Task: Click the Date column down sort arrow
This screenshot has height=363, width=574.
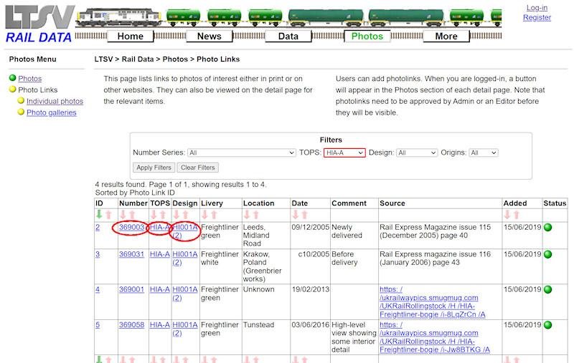Action: [295, 214]
